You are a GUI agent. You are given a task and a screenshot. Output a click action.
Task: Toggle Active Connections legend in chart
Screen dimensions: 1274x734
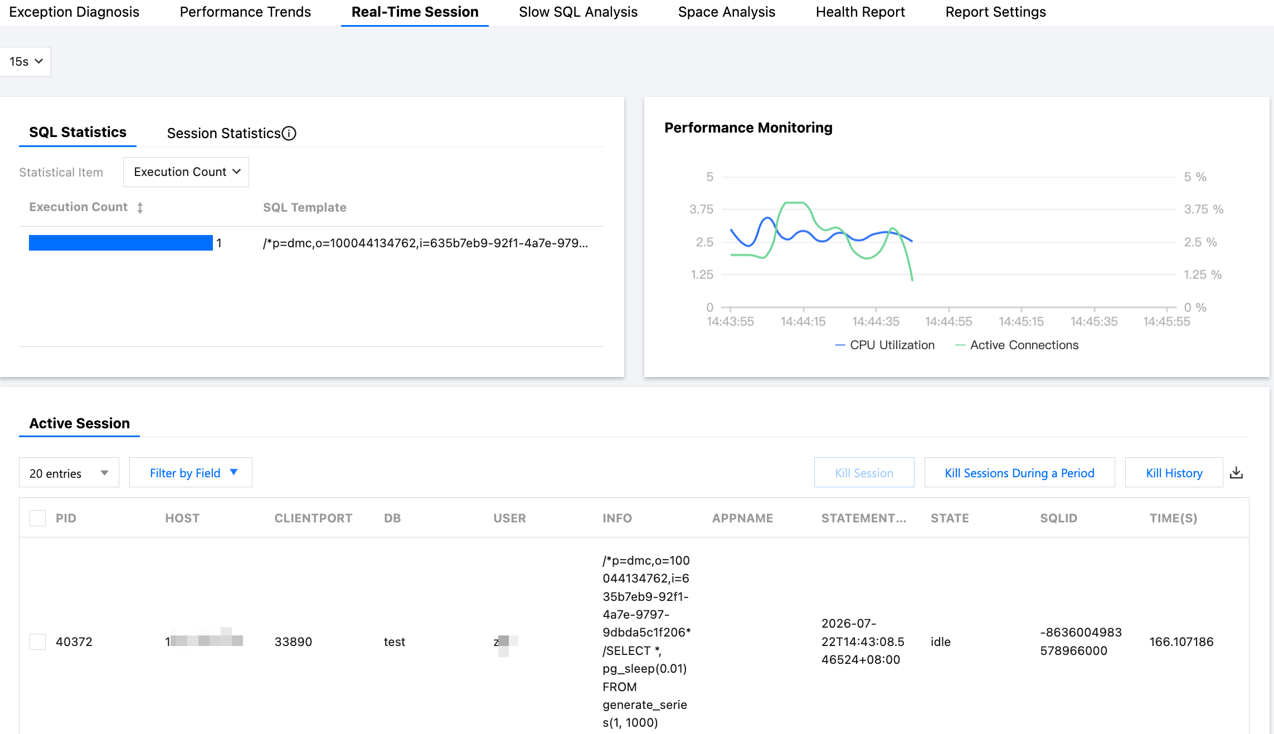coord(1017,345)
